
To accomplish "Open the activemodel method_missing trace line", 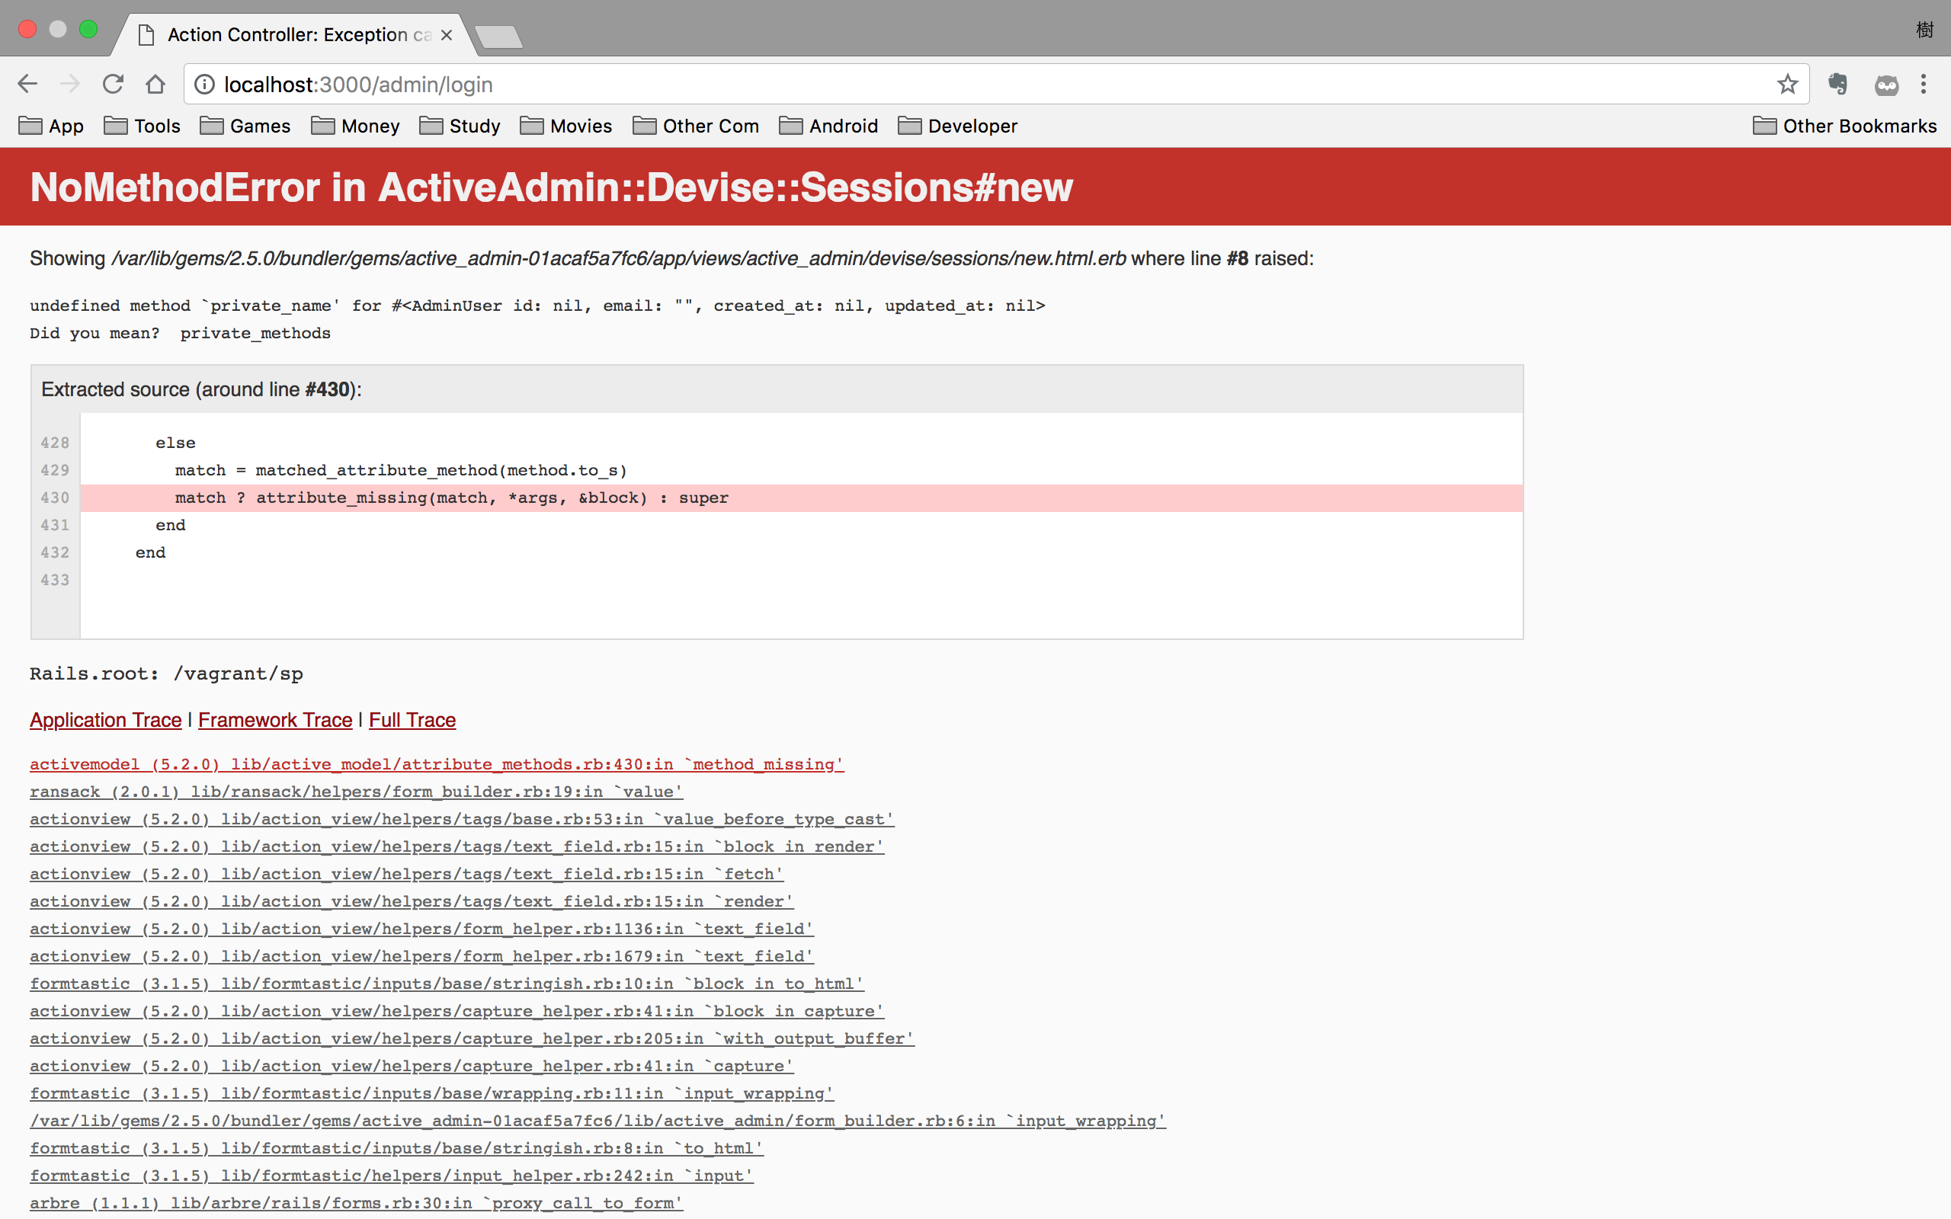I will (x=436, y=764).
